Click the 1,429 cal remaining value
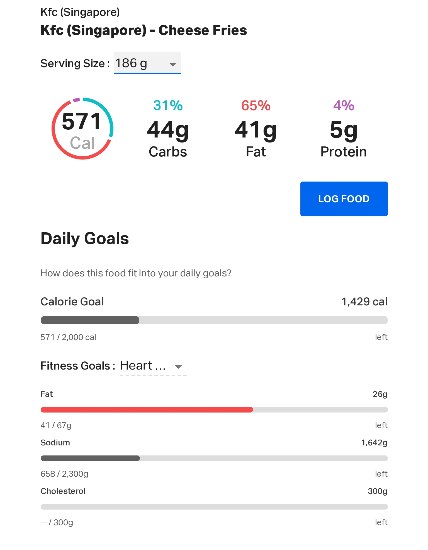This screenshot has height=550, width=428. point(364,301)
